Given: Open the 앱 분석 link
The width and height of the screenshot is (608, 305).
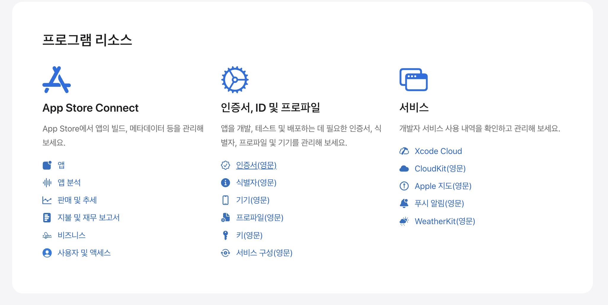Looking at the screenshot, I should (x=69, y=183).
